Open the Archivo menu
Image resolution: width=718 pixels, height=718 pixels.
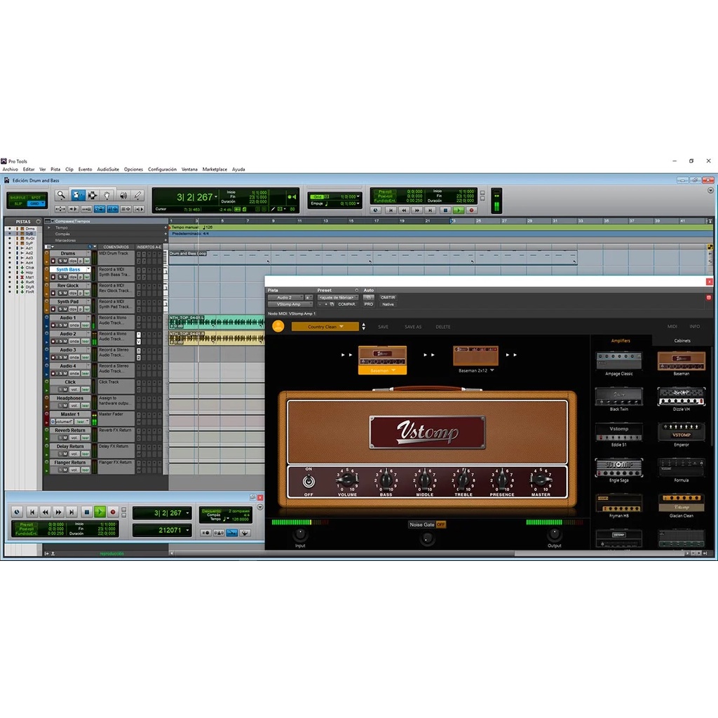click(x=10, y=169)
